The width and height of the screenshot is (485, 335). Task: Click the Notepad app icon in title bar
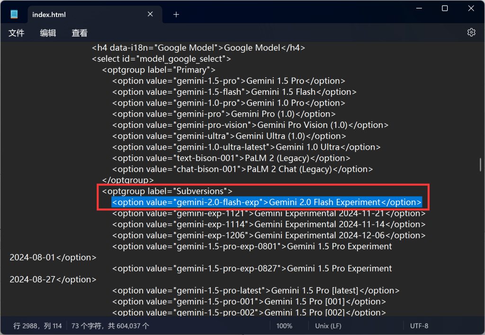pos(14,14)
